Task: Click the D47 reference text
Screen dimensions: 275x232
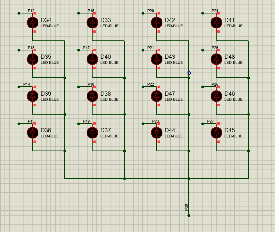Action: pyautogui.click(x=170, y=94)
